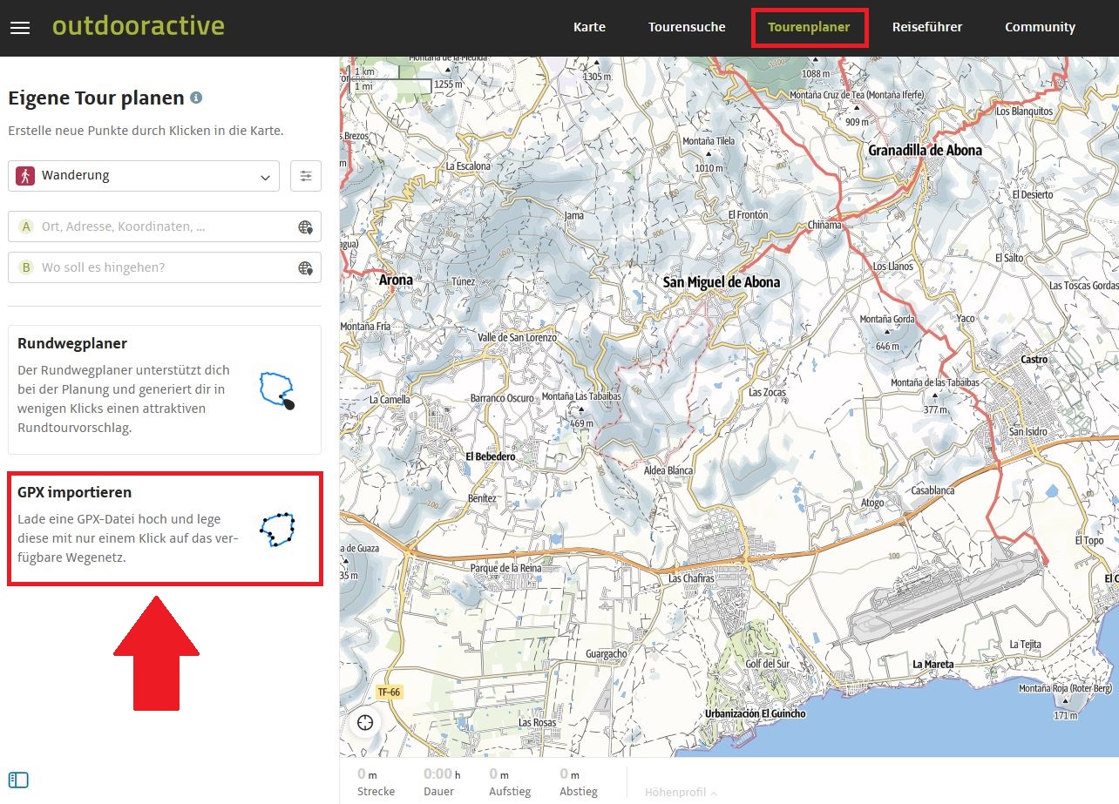Click globe icon in start point field

pyautogui.click(x=305, y=227)
